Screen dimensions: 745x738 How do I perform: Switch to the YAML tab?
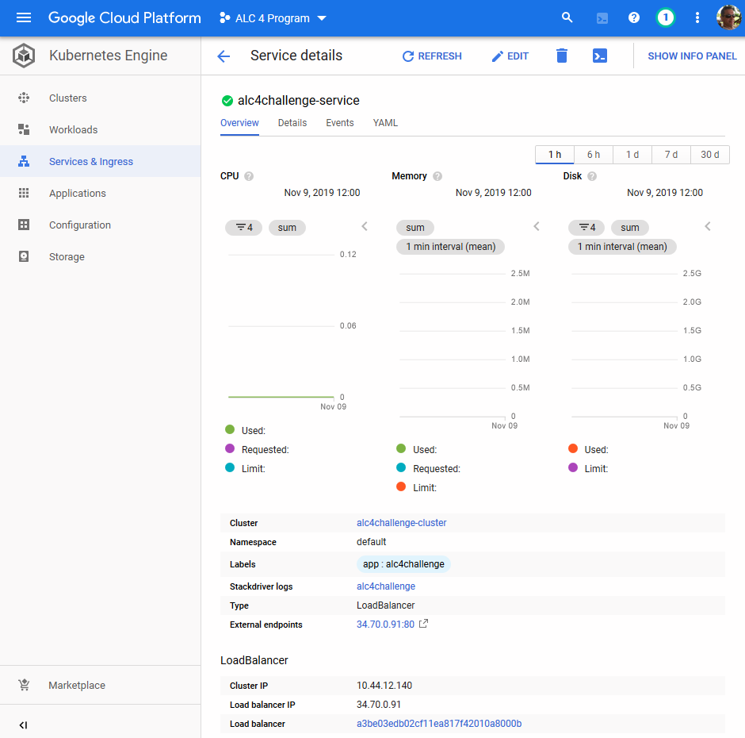pos(385,123)
